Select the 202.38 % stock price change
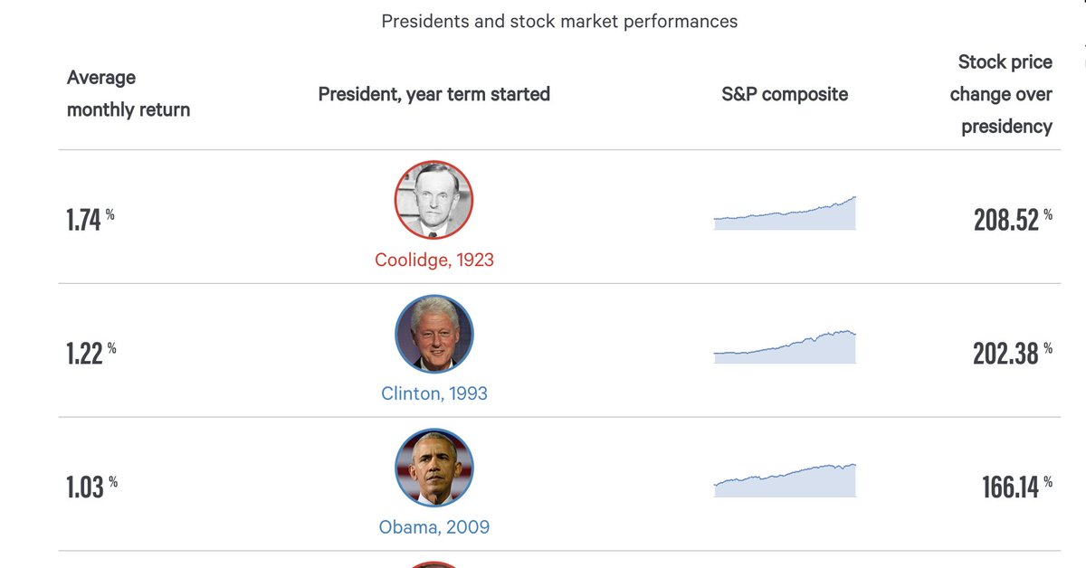This screenshot has height=568, width=1086. 1013,353
